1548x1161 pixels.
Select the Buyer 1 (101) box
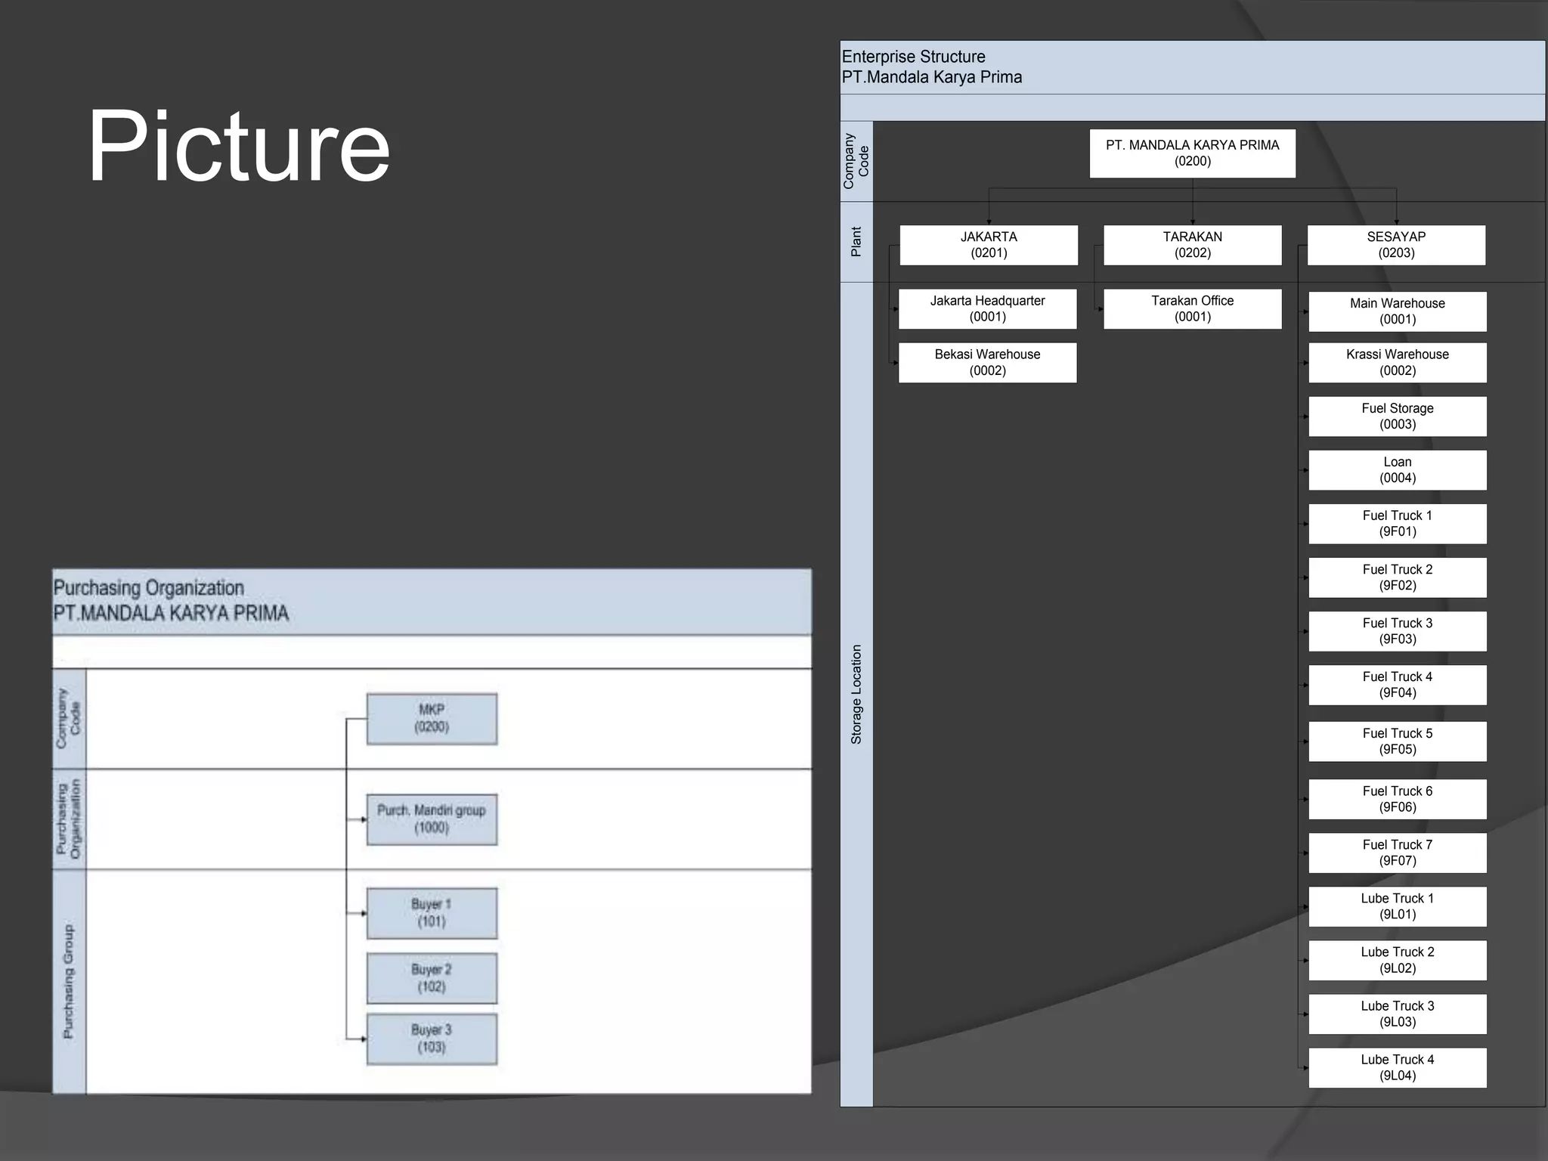pyautogui.click(x=432, y=913)
